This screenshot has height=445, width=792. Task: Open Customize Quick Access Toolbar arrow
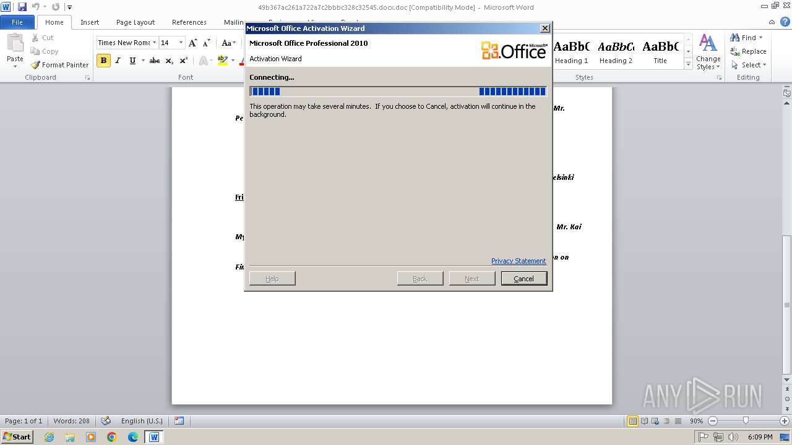[x=69, y=7]
